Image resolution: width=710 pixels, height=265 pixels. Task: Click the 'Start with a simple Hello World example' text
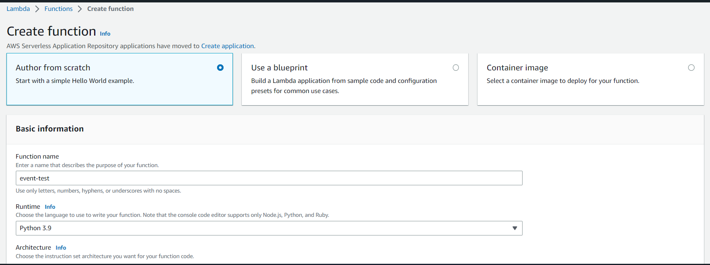(75, 81)
